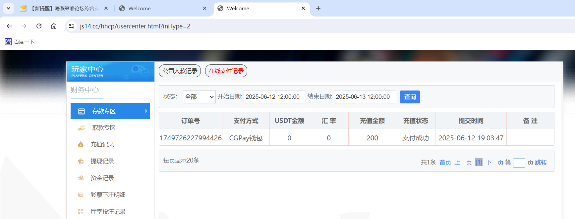Click the 开始日期 start date field

(x=274, y=97)
